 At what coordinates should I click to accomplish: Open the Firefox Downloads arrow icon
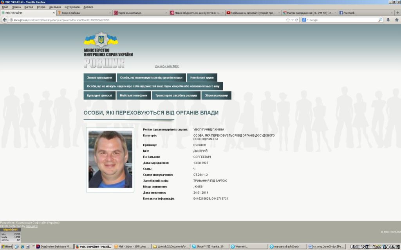point(388,20)
